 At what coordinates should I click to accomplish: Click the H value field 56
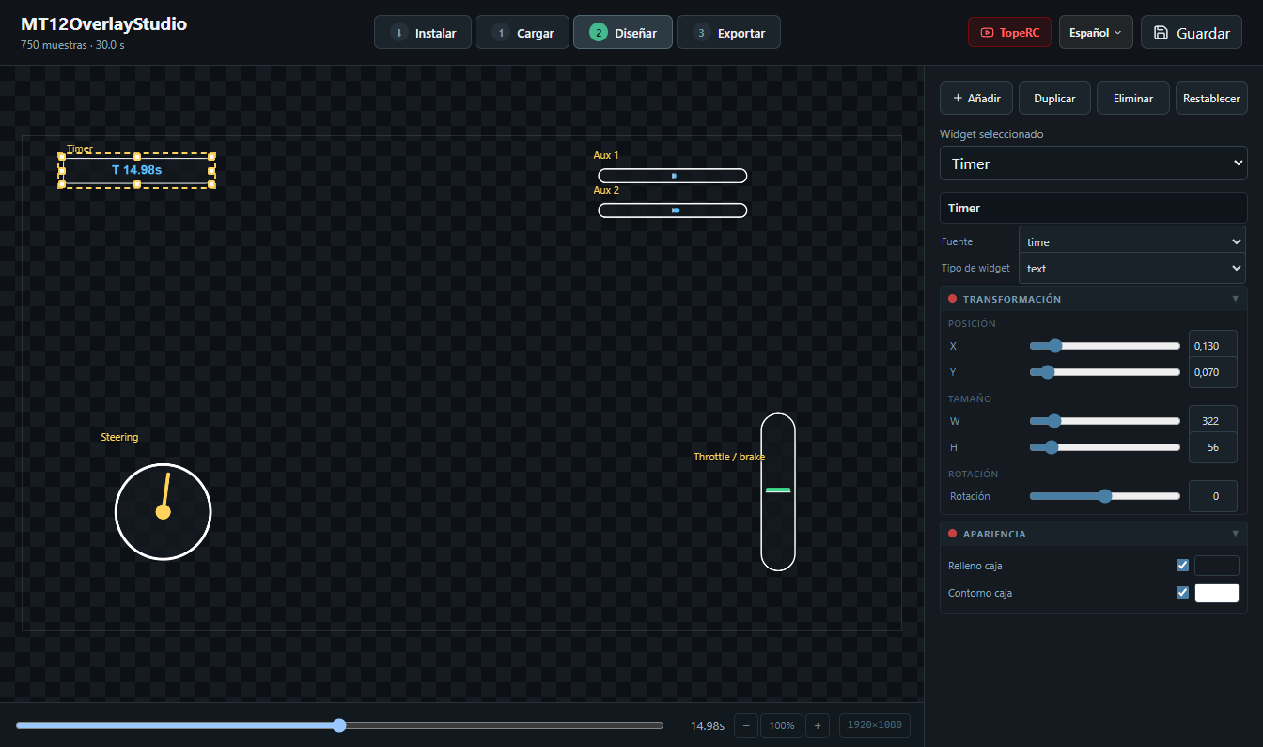click(x=1213, y=447)
